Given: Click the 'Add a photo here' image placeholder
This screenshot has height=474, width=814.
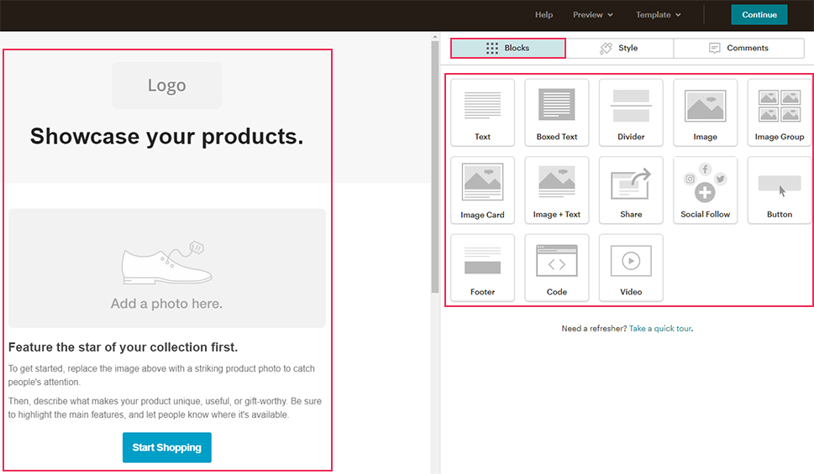Looking at the screenshot, I should [166, 268].
